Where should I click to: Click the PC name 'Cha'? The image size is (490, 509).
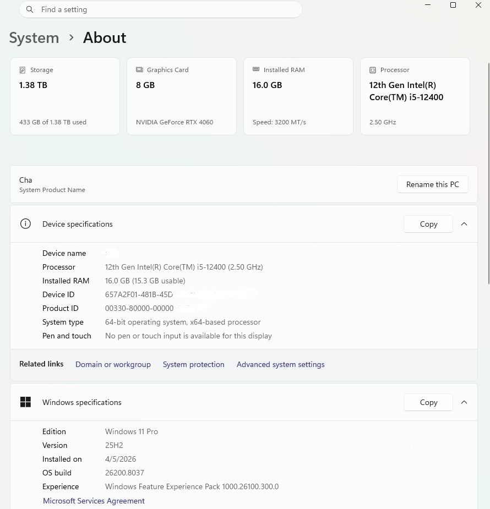[x=26, y=180]
